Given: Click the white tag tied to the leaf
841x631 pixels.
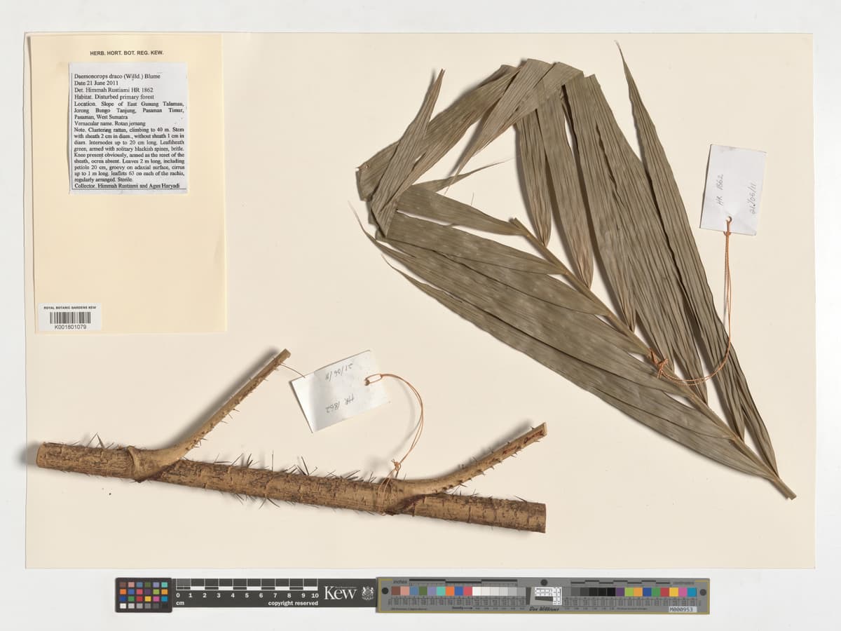Looking at the screenshot, I should (x=733, y=189).
